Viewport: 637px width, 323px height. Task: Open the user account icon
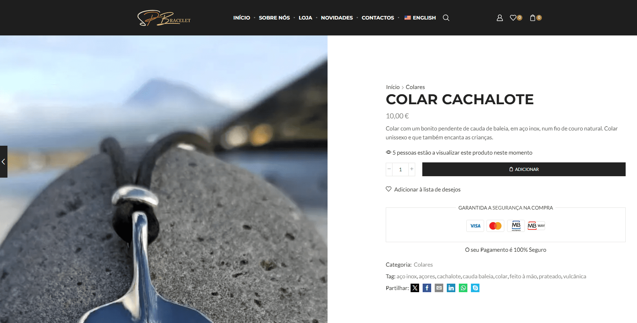(500, 18)
